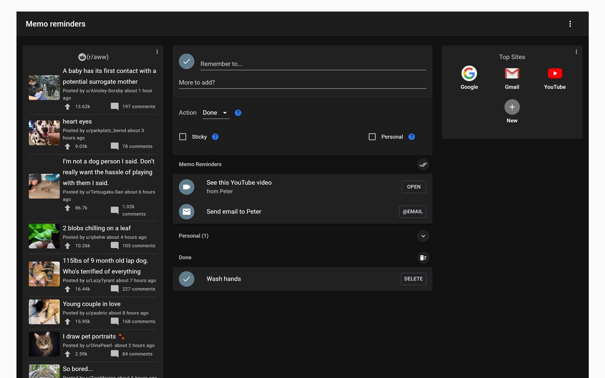Viewport: 605px width, 378px height.
Task: Click the round checkmark next to Remember to
Action: [x=187, y=61]
